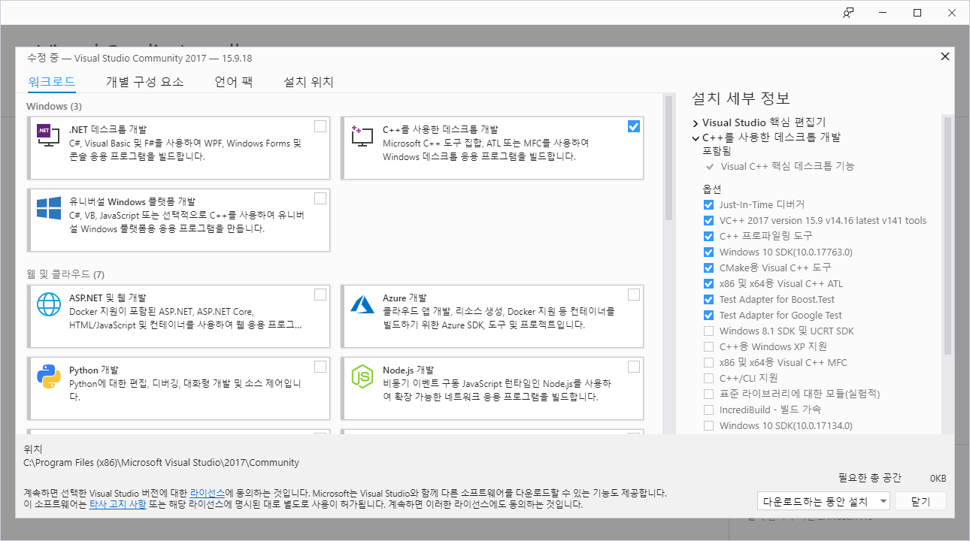The height and width of the screenshot is (541, 970).
Task: Check the Node.js 개발 workload checkbox
Action: click(x=634, y=367)
